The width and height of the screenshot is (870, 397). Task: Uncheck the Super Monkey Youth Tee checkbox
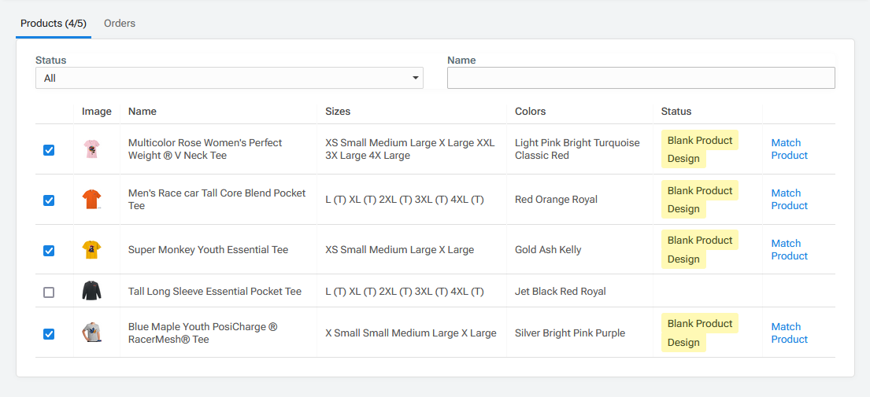click(49, 250)
